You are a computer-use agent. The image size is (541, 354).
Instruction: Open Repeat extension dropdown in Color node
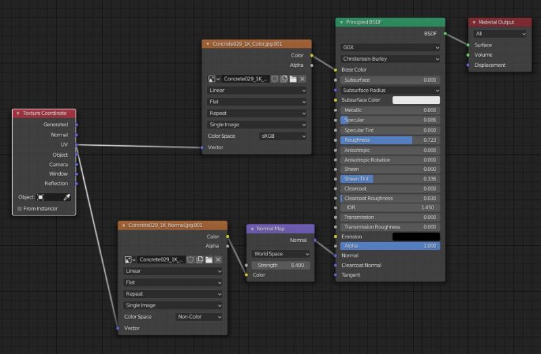(x=257, y=113)
